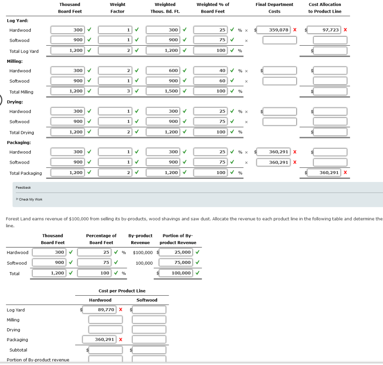
Task: Click Milling Hardwood Cost Allocation field
Action: (x=330, y=71)
